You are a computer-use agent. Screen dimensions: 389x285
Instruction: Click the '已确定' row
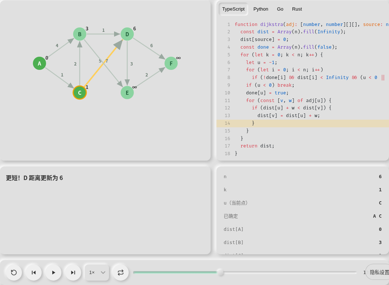(303, 216)
